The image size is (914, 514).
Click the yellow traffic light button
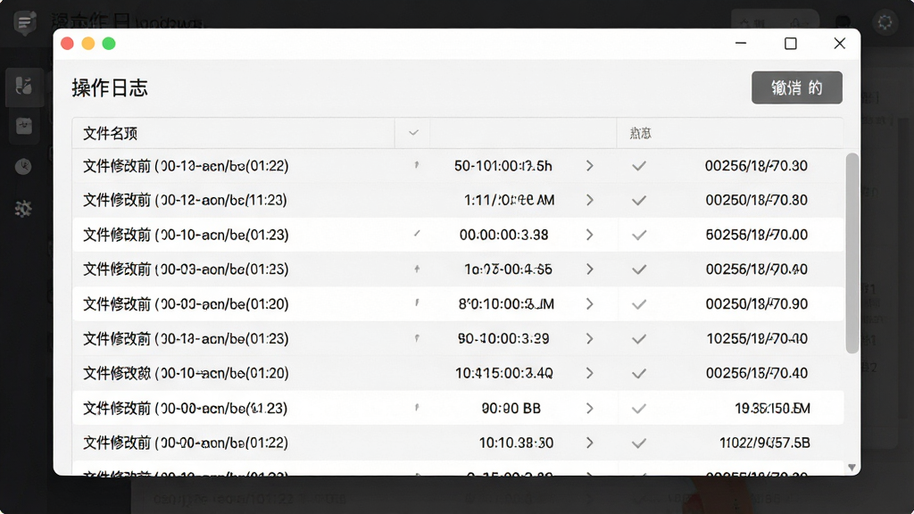pos(88,44)
